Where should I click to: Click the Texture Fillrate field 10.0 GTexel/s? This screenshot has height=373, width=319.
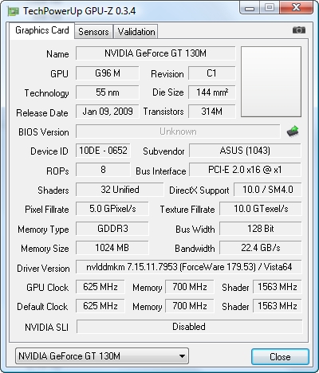point(261,209)
